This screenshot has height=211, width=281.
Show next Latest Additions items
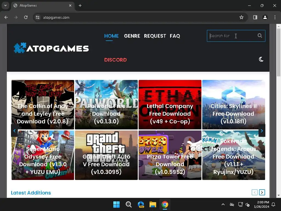[x=262, y=192]
